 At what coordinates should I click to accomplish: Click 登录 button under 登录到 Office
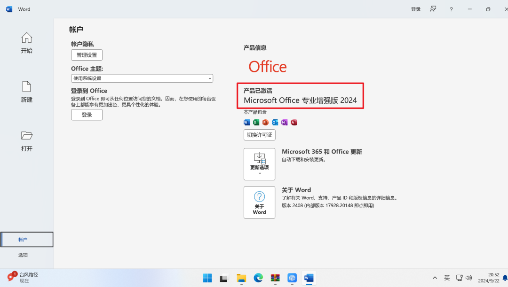87,115
